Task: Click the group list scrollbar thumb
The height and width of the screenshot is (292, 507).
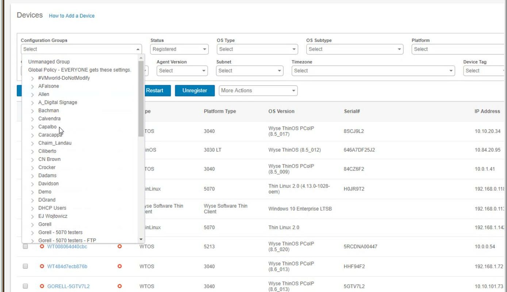Action: (x=141, y=99)
